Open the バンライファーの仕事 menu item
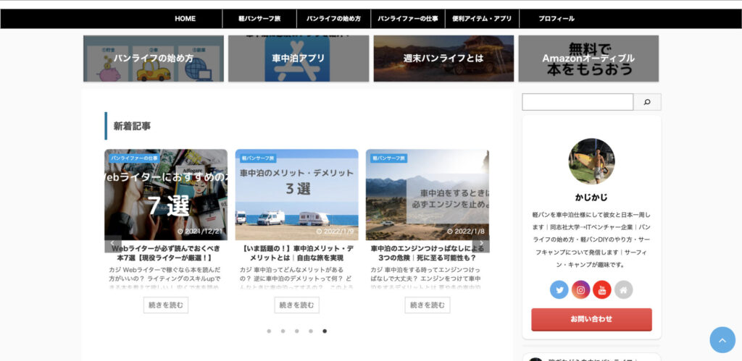 [x=408, y=19]
